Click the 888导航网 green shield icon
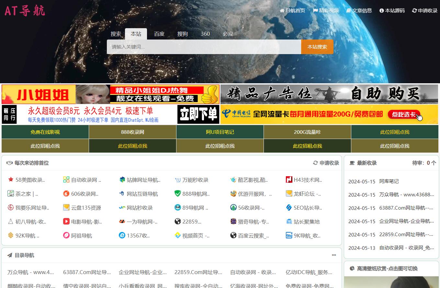This screenshot has width=440, height=288. [177, 194]
